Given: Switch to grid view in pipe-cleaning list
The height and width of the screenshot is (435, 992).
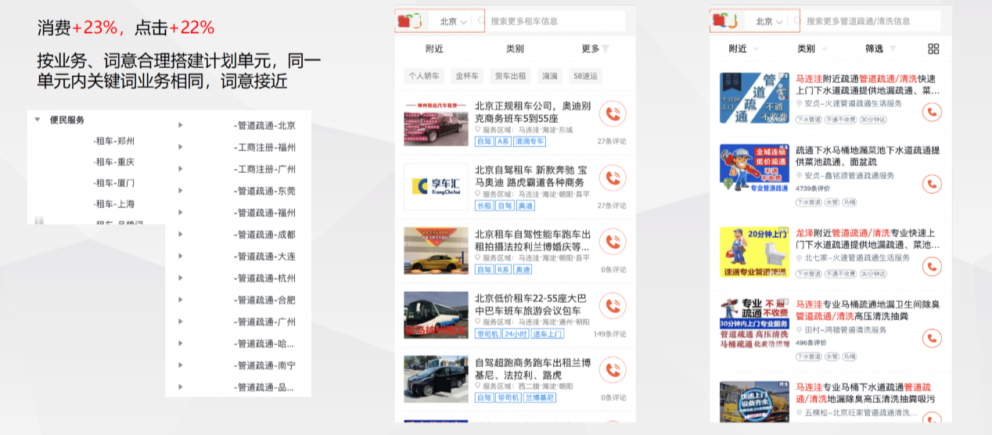Looking at the screenshot, I should coord(933,49).
